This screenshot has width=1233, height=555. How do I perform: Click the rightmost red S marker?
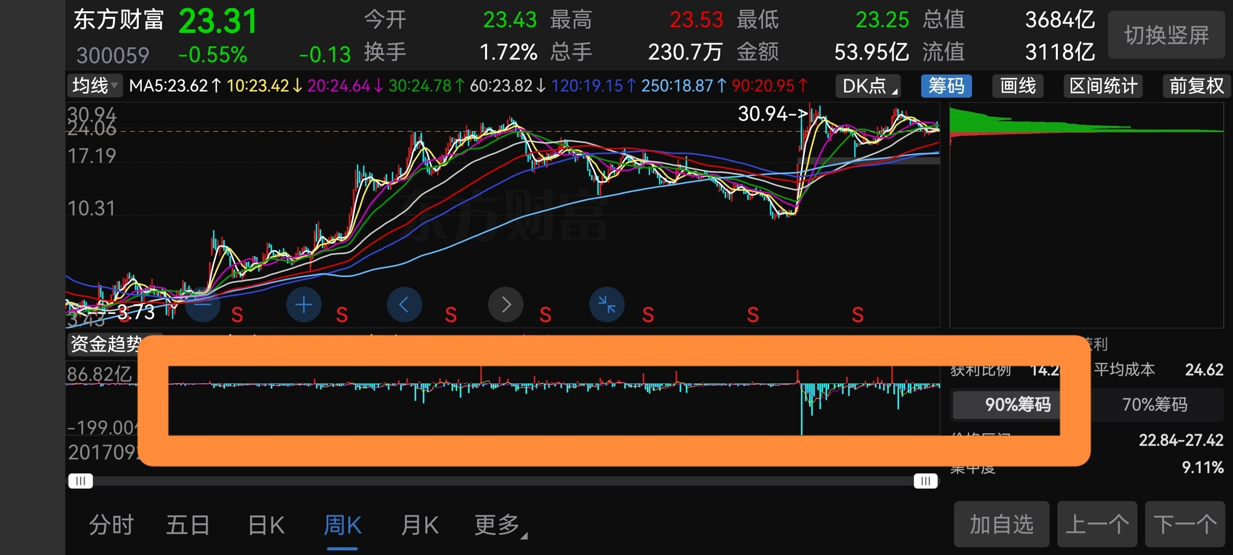click(857, 314)
